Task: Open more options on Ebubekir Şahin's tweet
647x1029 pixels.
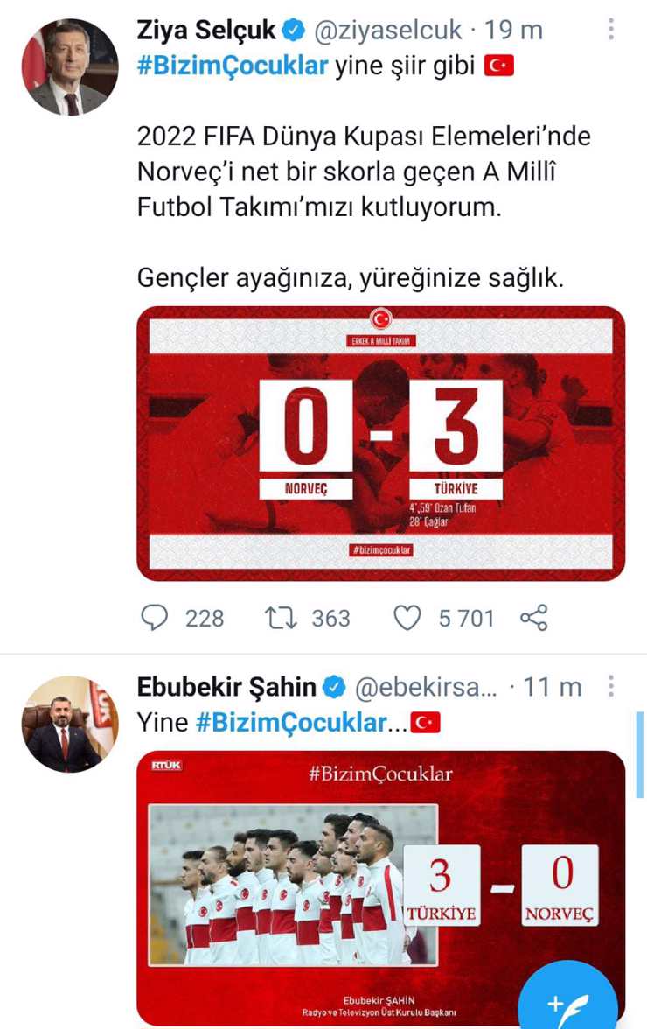Action: point(611,686)
